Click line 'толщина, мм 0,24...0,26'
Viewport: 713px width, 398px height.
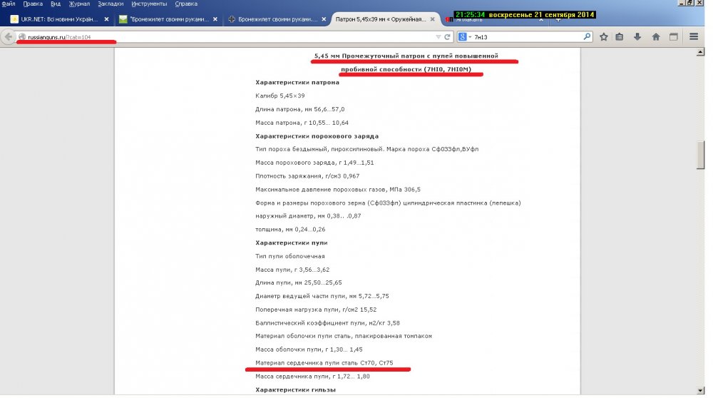click(x=290, y=229)
